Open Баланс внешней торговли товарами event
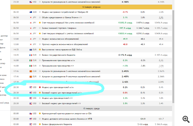Screen dimensions: 193x126 59,28
